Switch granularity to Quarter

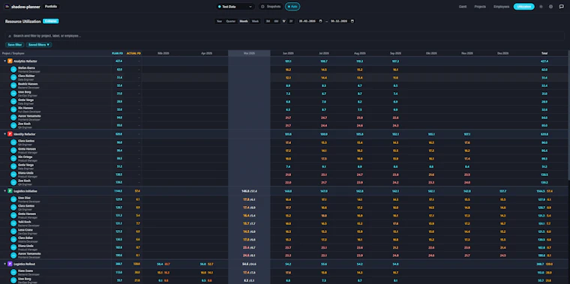pyautogui.click(x=231, y=21)
